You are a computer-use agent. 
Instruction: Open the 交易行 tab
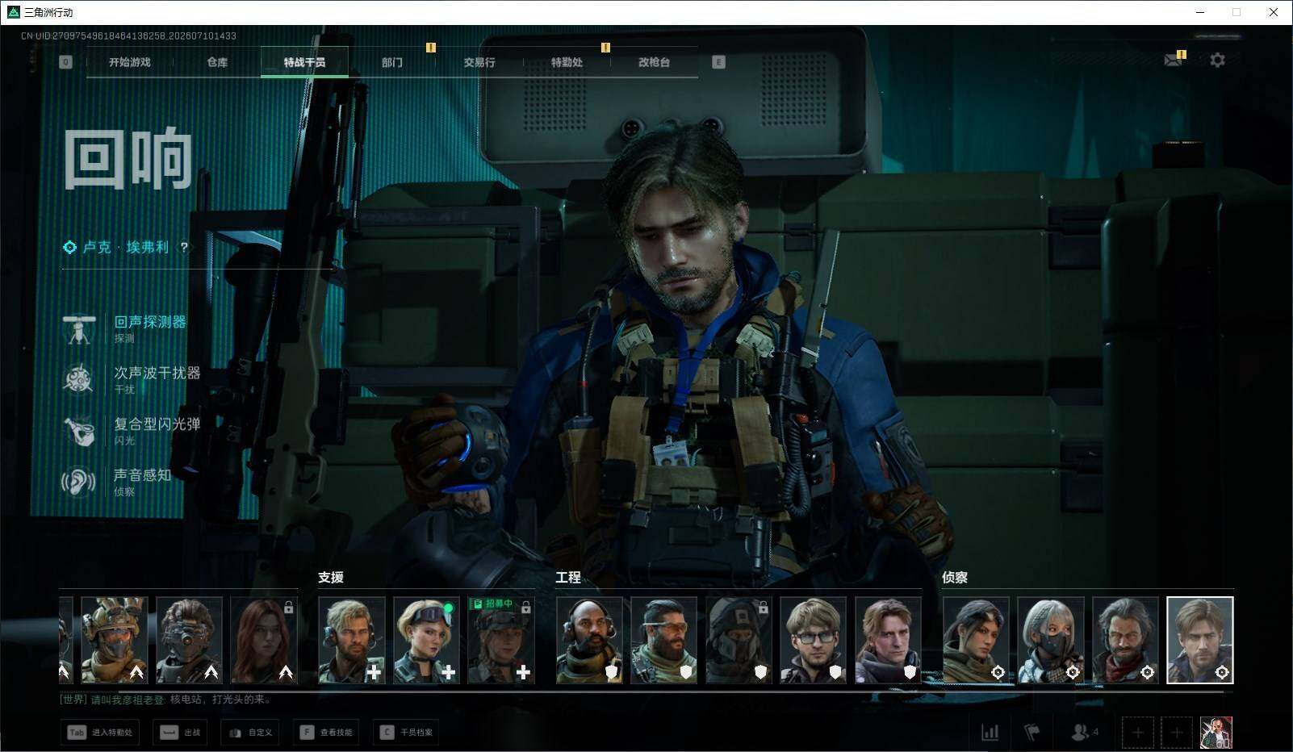[479, 62]
